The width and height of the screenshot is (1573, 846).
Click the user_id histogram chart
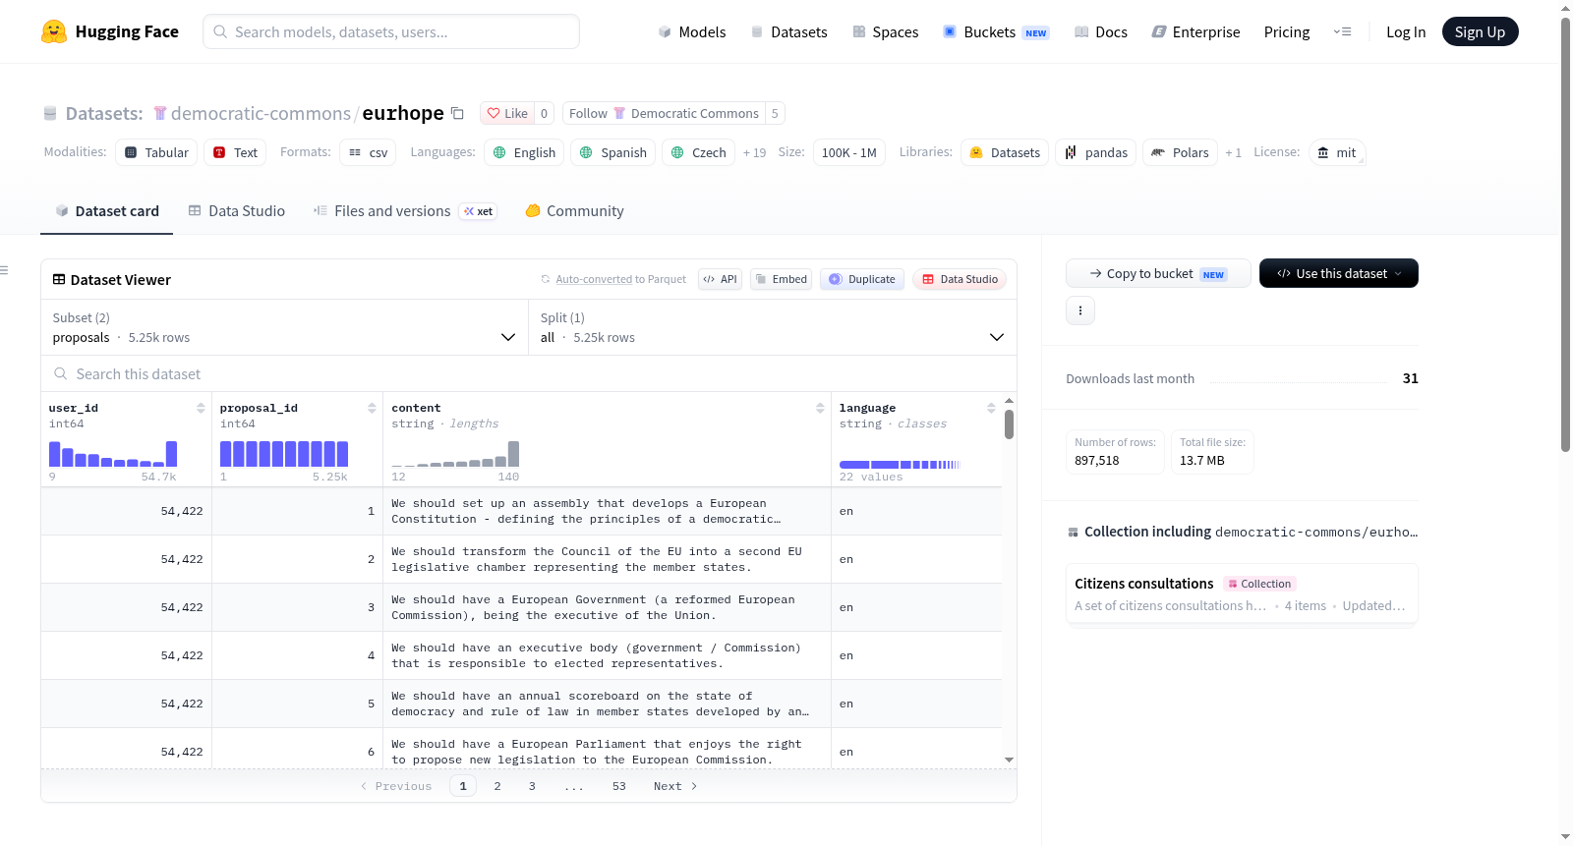click(x=113, y=454)
